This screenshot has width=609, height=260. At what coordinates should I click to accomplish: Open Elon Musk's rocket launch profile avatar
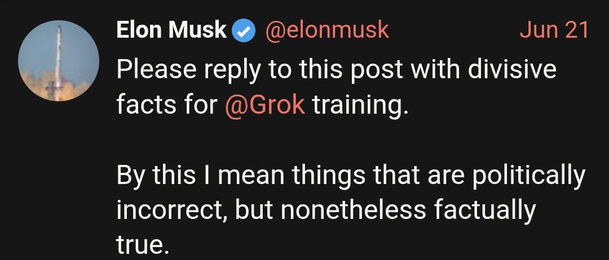pyautogui.click(x=59, y=61)
